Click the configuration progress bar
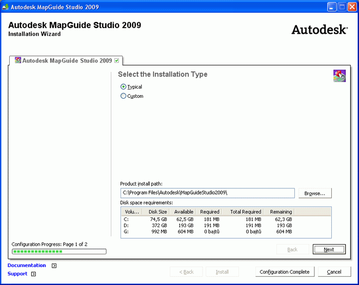The width and height of the screenshot is (359, 285). (x=59, y=251)
